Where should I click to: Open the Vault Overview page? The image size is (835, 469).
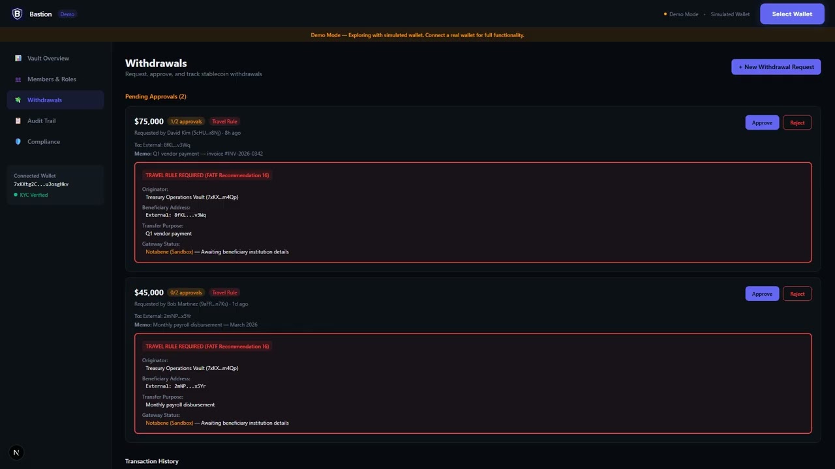(55, 58)
